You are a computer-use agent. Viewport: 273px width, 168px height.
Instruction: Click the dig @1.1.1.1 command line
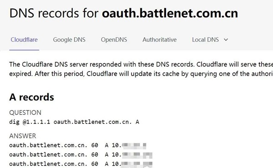[x=74, y=122]
